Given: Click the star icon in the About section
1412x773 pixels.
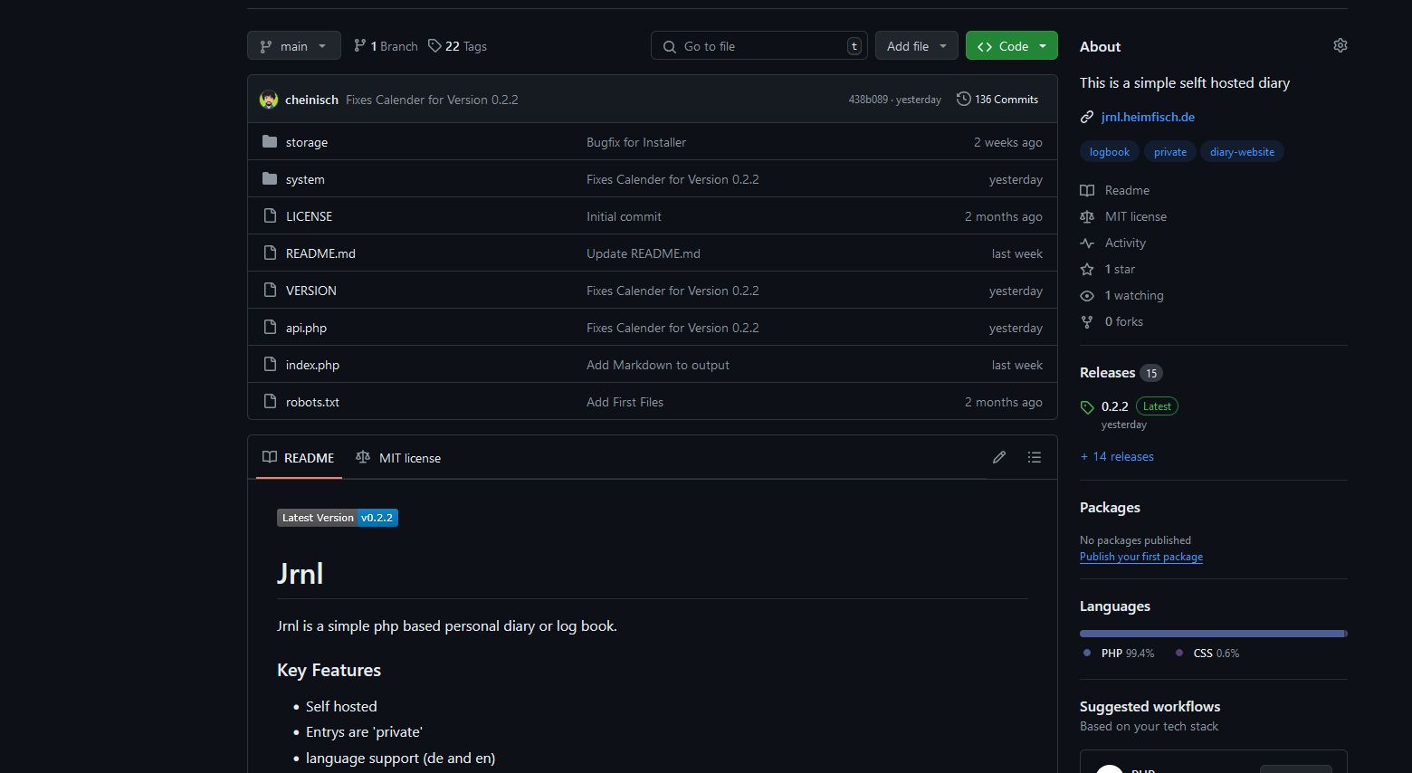Looking at the screenshot, I should (1087, 269).
